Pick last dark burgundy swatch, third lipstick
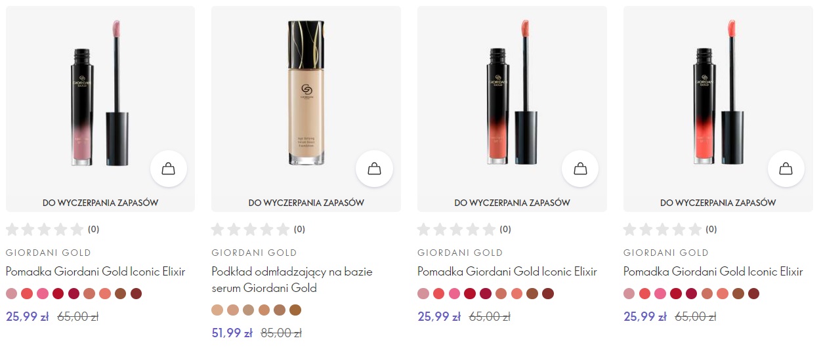This screenshot has width=821, height=351. pos(548,293)
